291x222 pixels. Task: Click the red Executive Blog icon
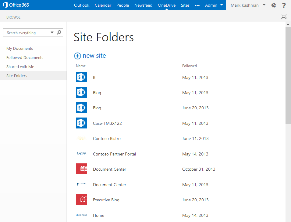[x=81, y=200]
